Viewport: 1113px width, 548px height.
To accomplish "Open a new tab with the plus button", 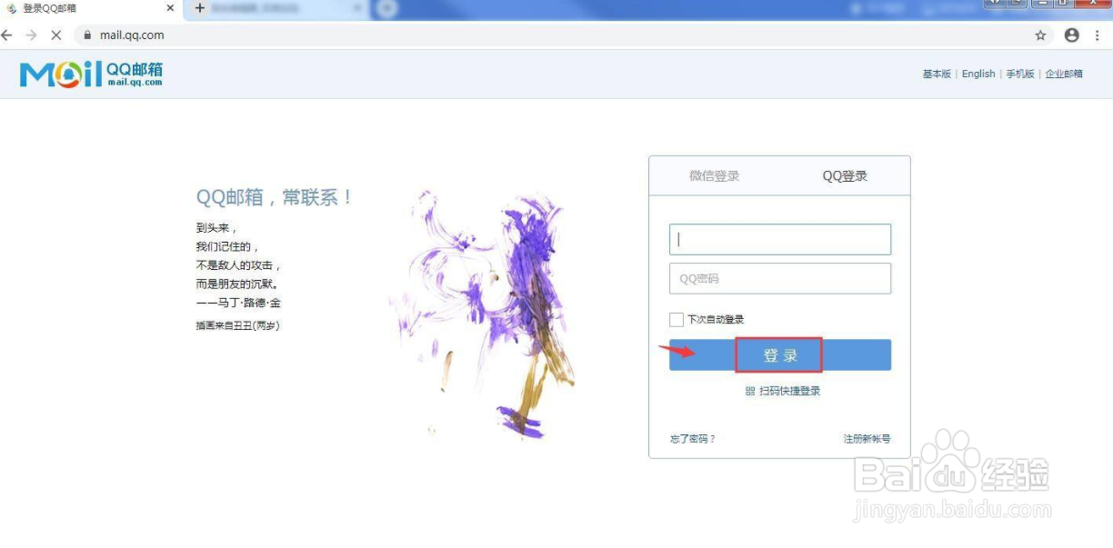I will (200, 8).
